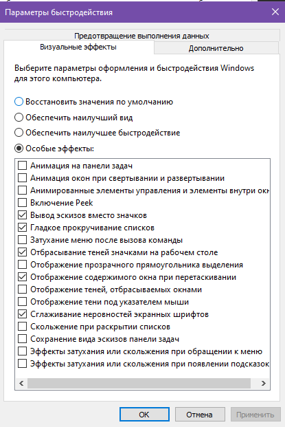Confirm settings with the ОК button
This screenshot has width=285, height=427.
click(x=144, y=415)
